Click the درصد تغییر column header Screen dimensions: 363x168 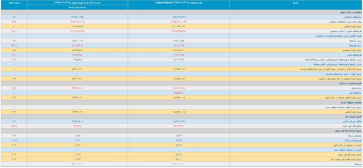click(x=14, y=3)
